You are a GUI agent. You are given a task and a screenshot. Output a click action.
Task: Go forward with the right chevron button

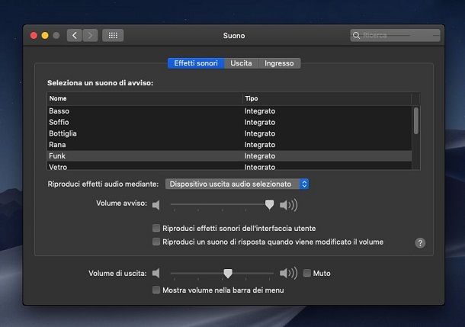[90, 36]
